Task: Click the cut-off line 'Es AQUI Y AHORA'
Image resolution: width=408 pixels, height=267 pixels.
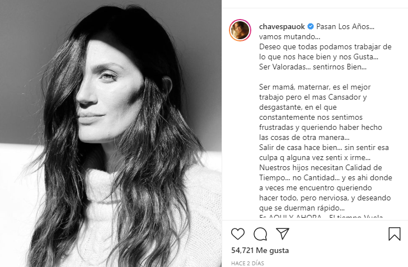Action: [290, 217]
